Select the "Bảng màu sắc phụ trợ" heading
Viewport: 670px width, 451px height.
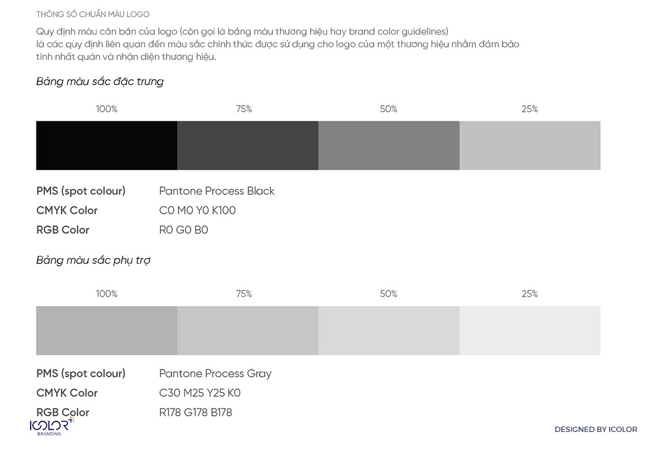click(x=93, y=260)
